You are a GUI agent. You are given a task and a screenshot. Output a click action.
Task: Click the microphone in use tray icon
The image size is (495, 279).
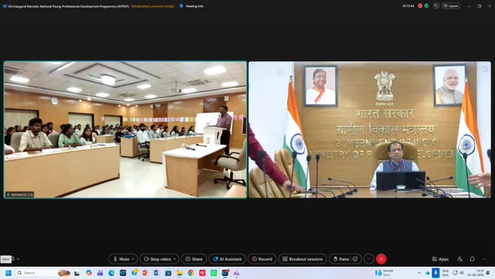[x=435, y=272]
